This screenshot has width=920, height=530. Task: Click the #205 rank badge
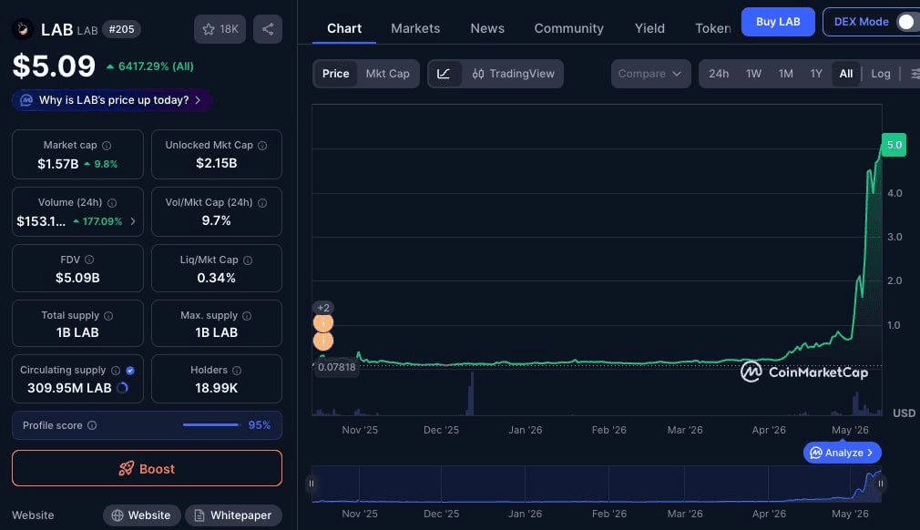point(121,29)
